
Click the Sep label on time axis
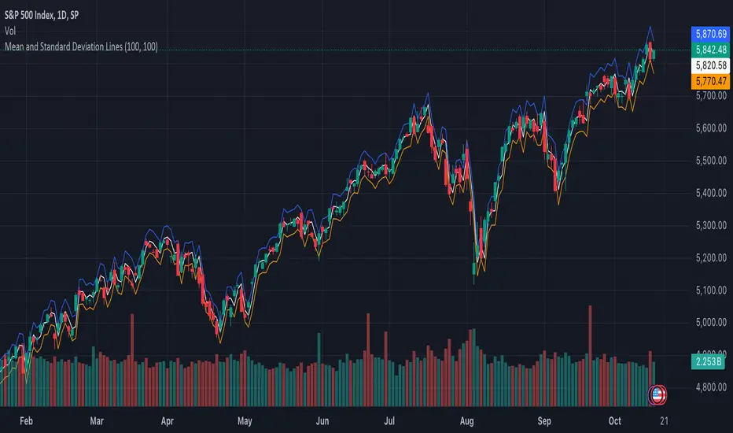click(x=544, y=421)
